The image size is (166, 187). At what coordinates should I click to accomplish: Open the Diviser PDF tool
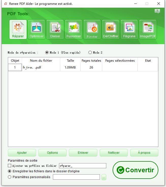click(55, 29)
